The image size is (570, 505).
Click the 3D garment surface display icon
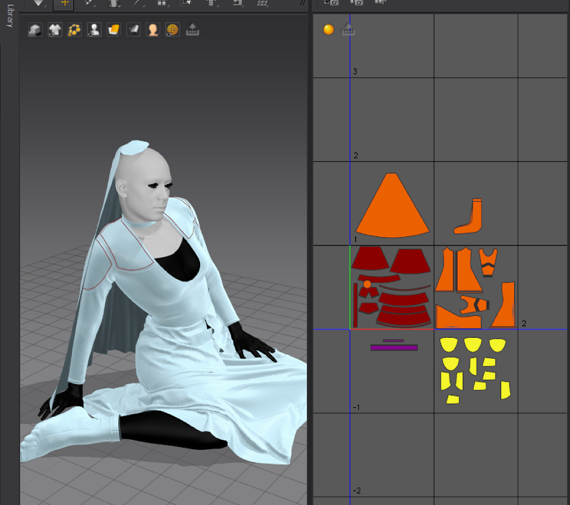35,30
